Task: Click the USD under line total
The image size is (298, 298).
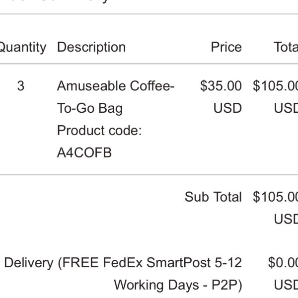Action: pyautogui.click(x=286, y=108)
